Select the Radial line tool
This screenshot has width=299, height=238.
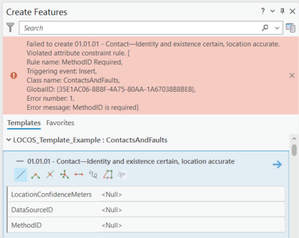65,175
